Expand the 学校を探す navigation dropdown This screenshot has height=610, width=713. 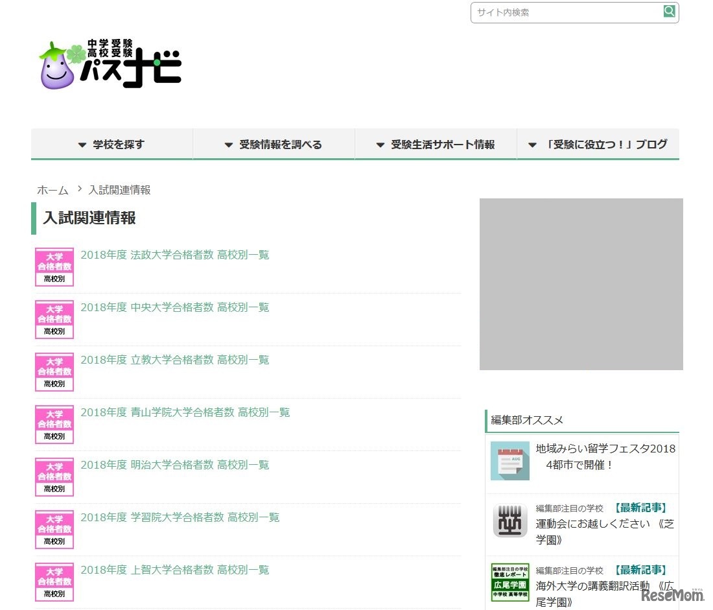click(111, 144)
